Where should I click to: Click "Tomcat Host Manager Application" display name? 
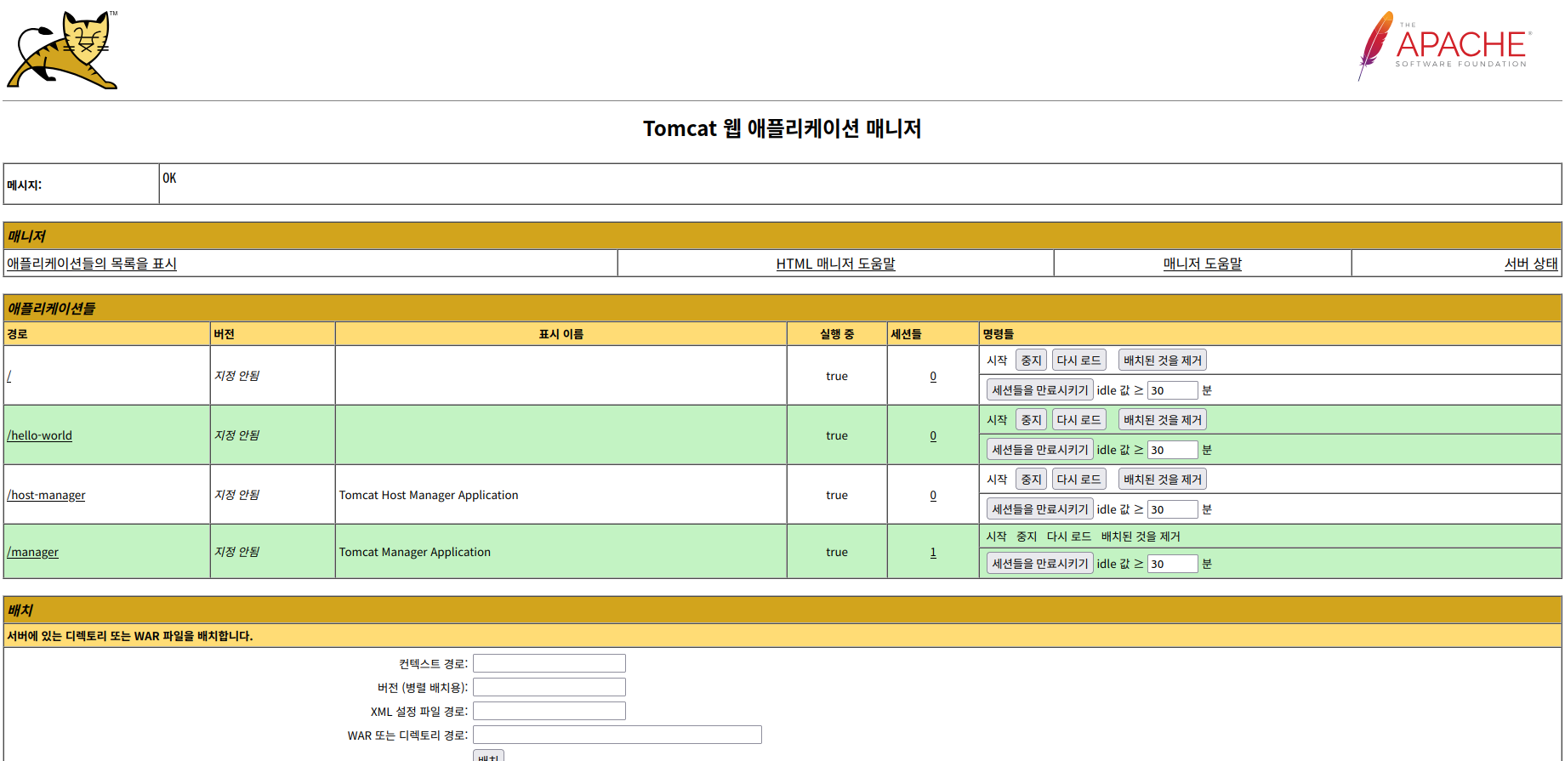point(429,495)
